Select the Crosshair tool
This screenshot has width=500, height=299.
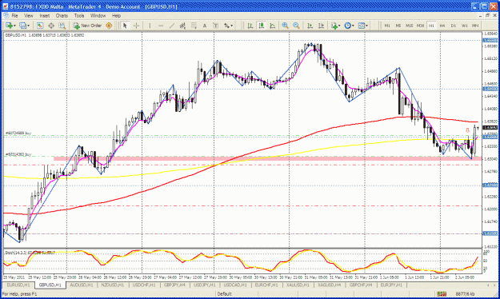tap(136, 26)
